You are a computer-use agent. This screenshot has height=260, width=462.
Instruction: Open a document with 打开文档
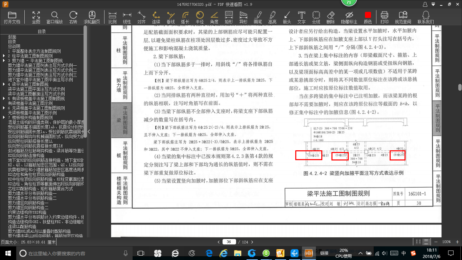pos(12,17)
